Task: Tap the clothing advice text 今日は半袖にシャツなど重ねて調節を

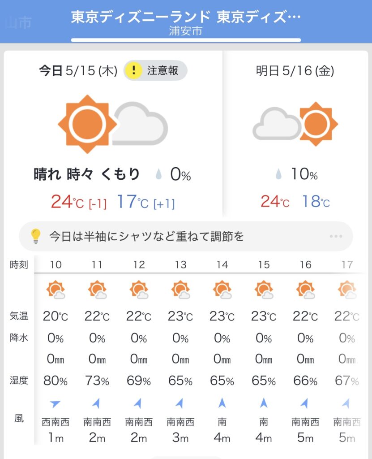Action: point(146,236)
